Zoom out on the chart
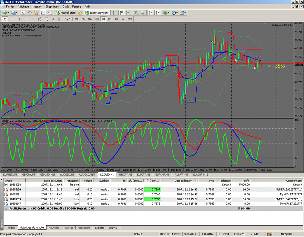Screen dimensions: 304x237 [x=143, y=13]
